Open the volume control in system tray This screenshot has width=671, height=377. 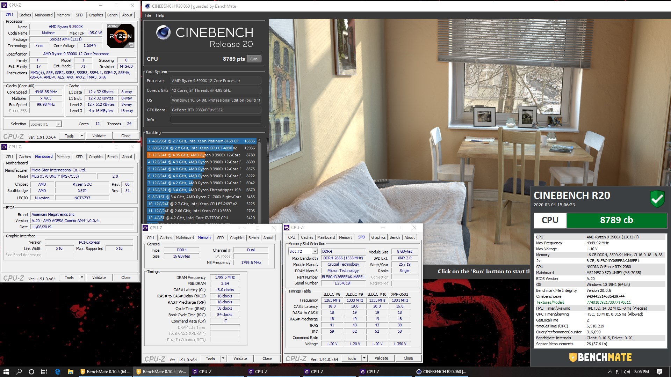click(x=627, y=371)
